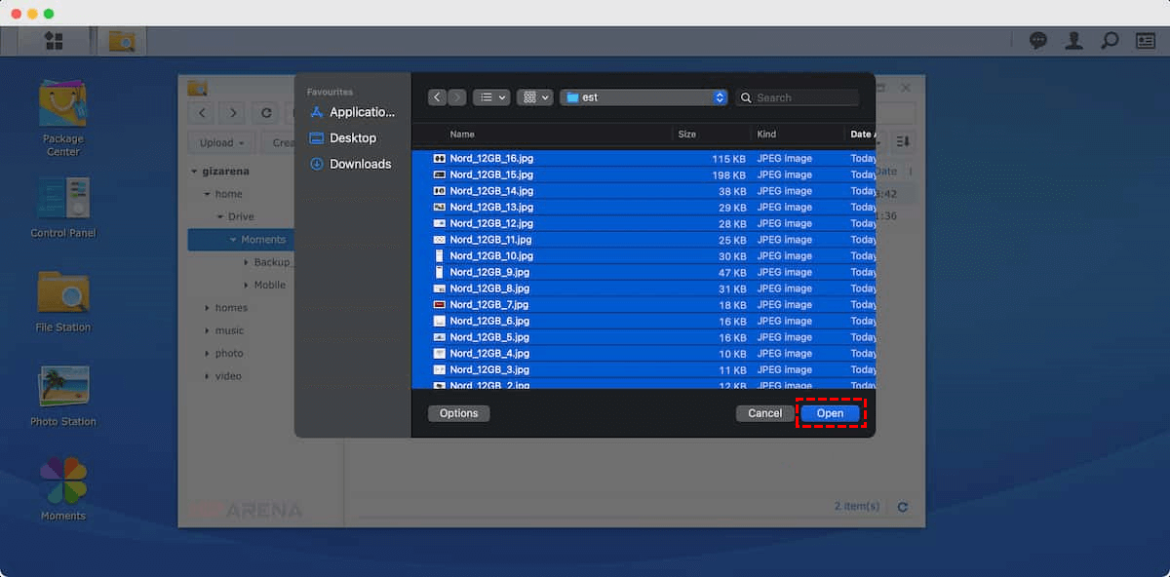Expand the video folder tree node

tap(207, 376)
